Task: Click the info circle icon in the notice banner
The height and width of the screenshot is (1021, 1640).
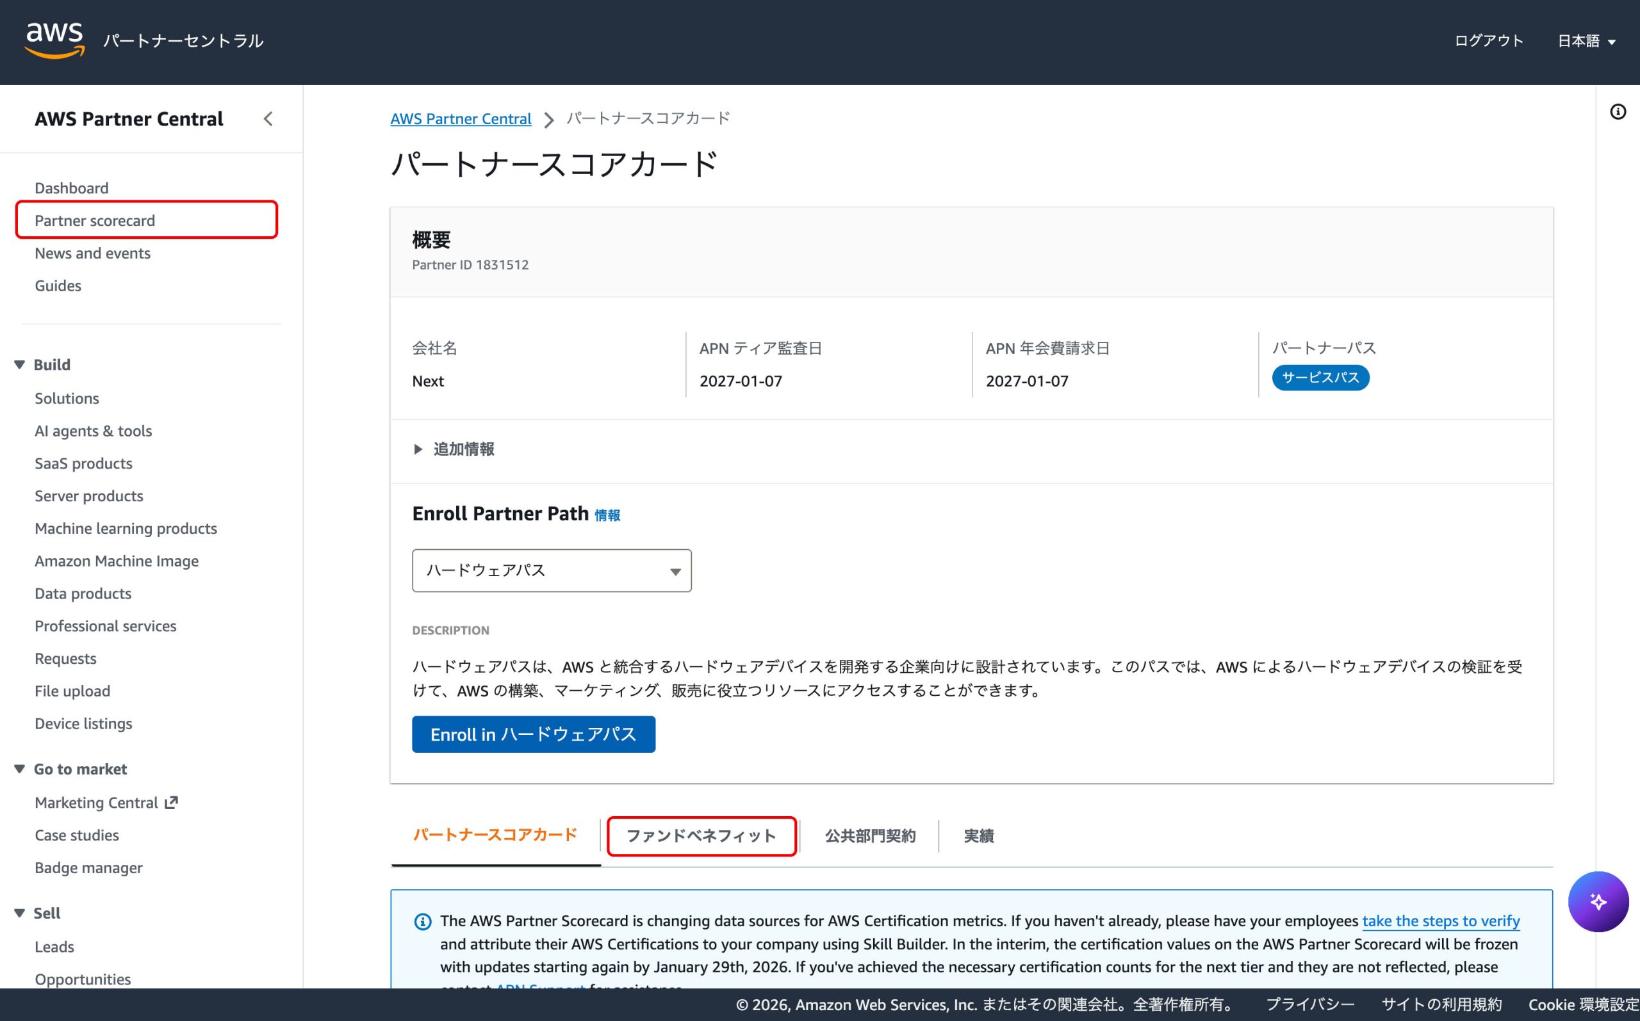Action: click(423, 922)
